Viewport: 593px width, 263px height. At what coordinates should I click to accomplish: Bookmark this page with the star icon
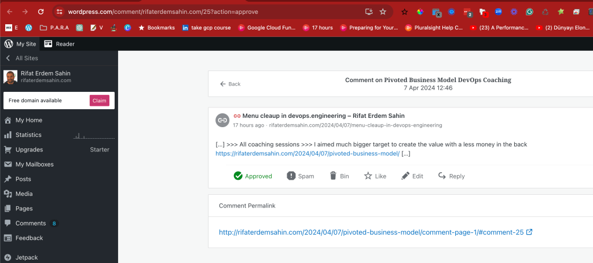383,12
